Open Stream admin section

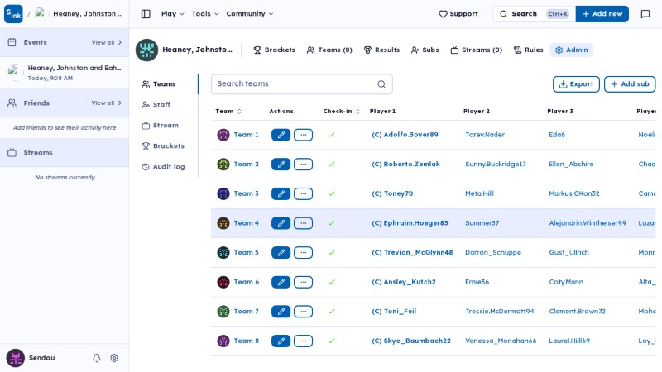click(x=160, y=126)
